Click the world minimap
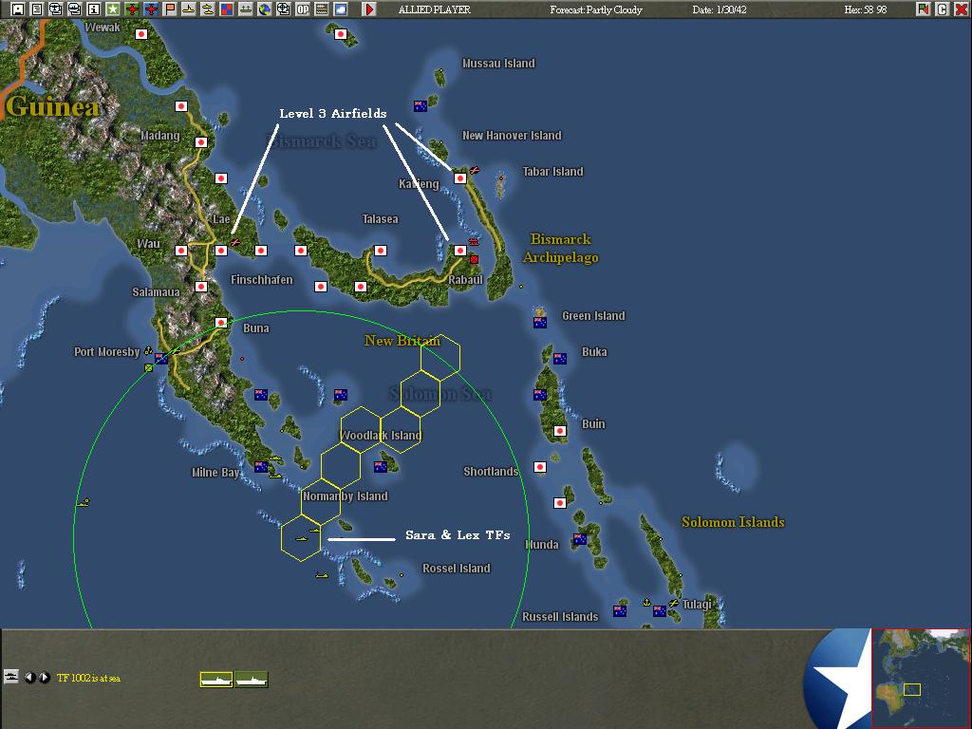The height and width of the screenshot is (729, 972). point(921,678)
